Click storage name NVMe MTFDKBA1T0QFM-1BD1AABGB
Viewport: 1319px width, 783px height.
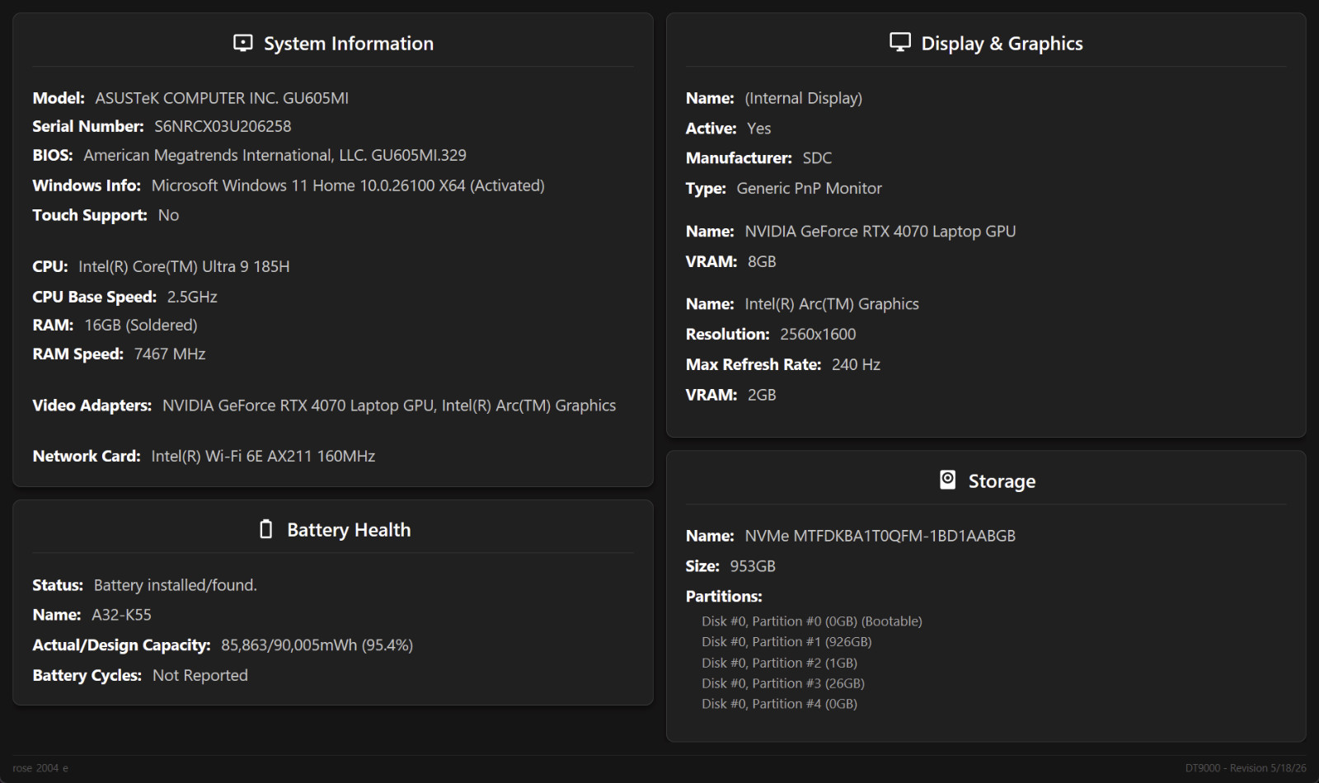tap(880, 536)
